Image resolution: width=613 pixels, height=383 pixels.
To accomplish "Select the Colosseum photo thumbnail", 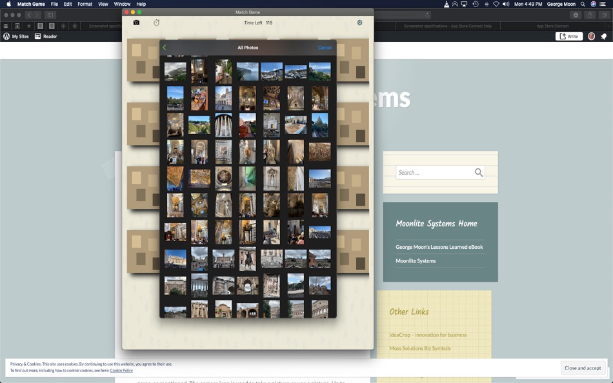I will click(320, 309).
